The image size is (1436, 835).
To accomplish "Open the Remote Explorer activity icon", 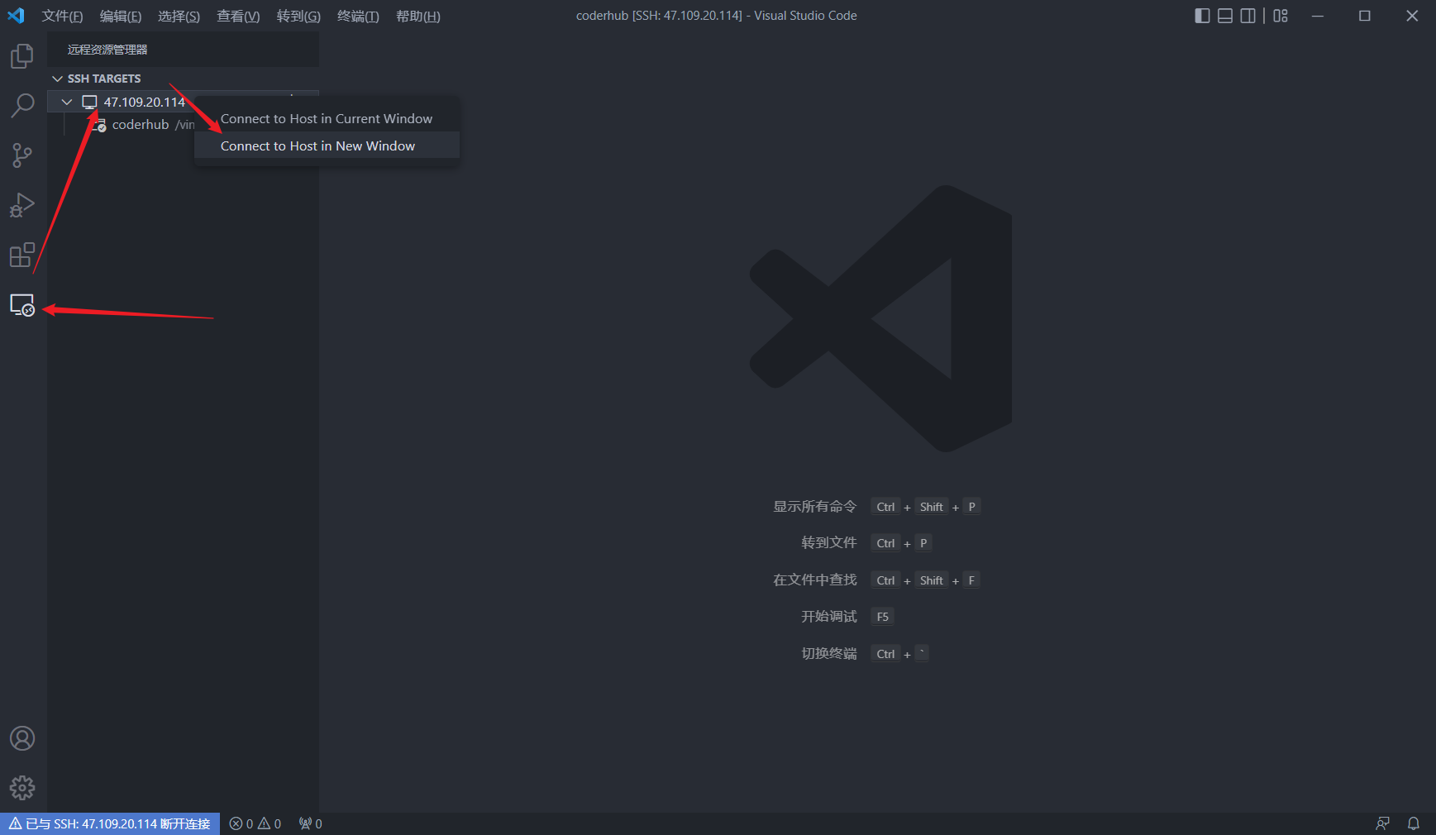I will [22, 305].
